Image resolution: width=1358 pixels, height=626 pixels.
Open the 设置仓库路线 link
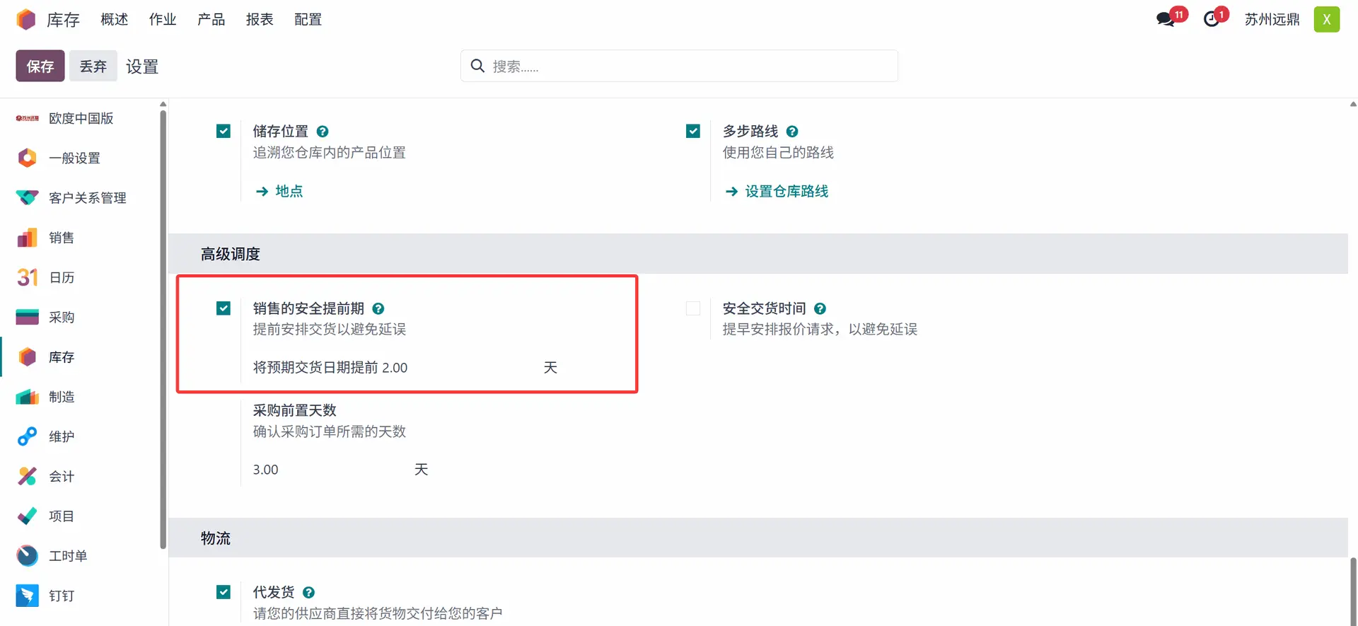[786, 192]
